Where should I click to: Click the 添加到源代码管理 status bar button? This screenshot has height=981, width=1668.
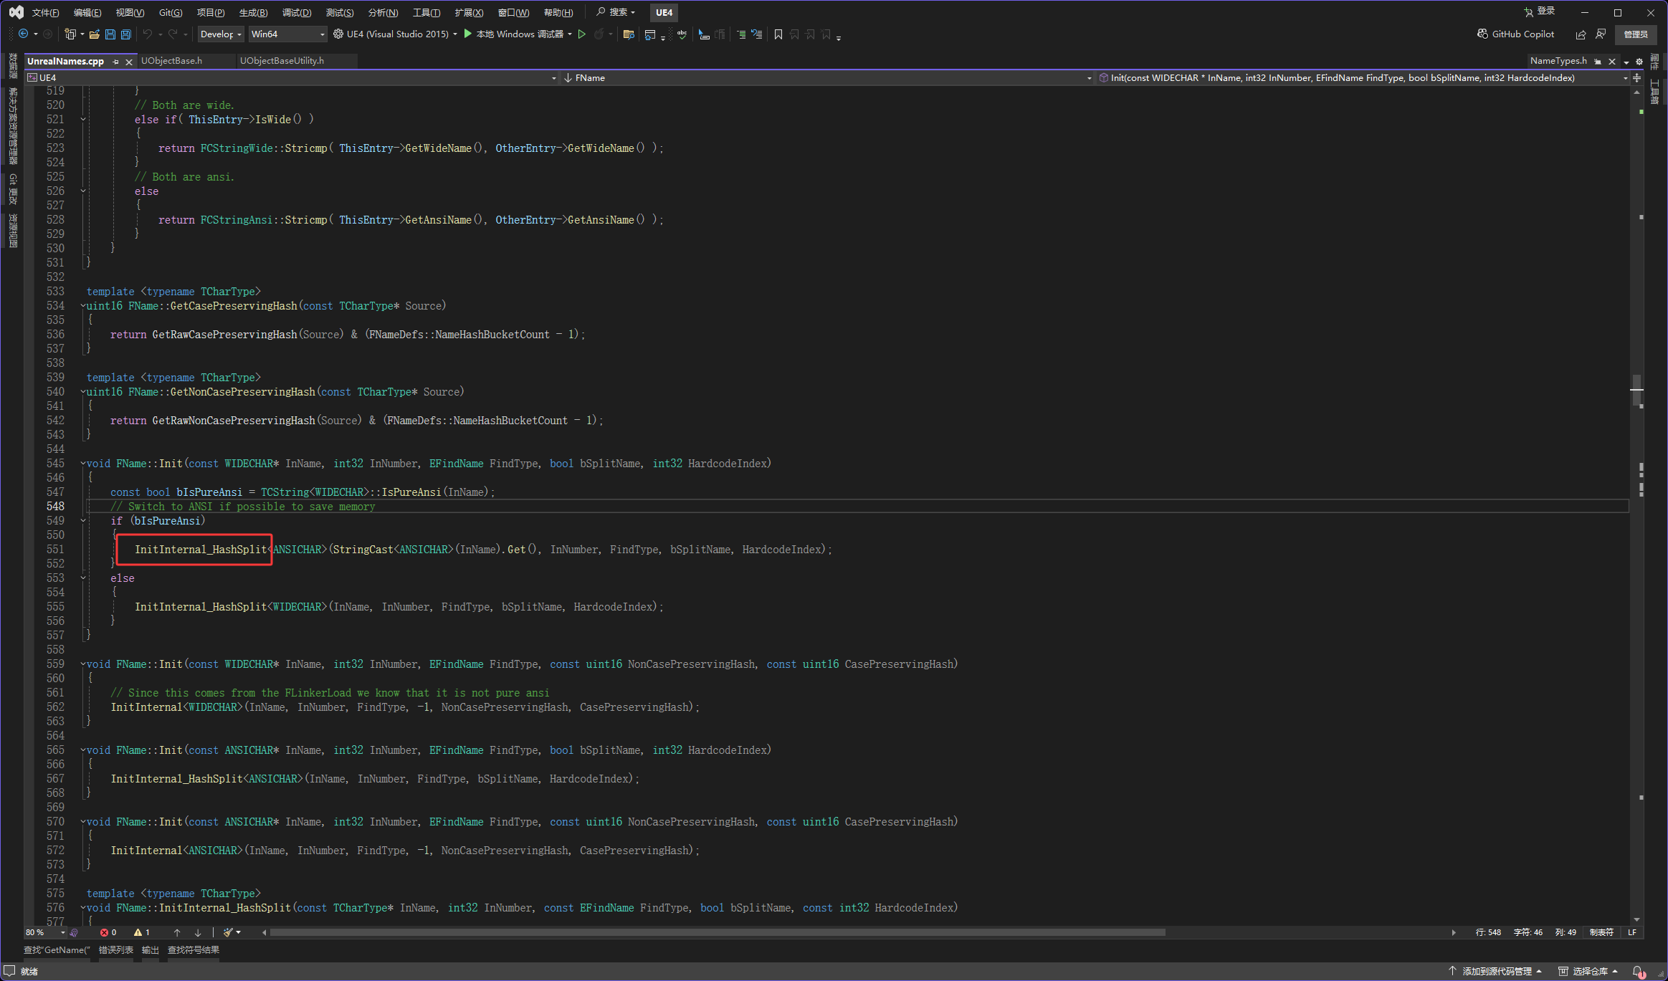click(1496, 971)
